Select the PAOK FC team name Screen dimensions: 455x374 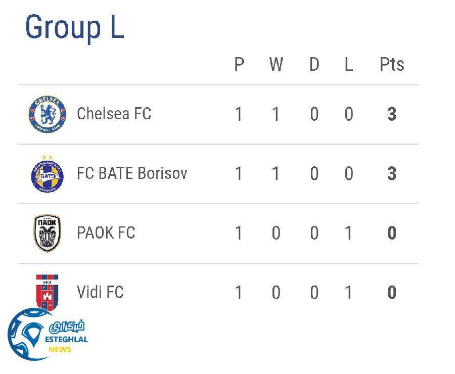[x=106, y=233]
